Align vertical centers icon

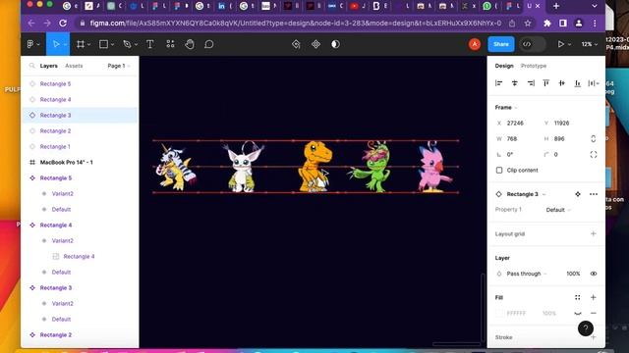point(562,82)
